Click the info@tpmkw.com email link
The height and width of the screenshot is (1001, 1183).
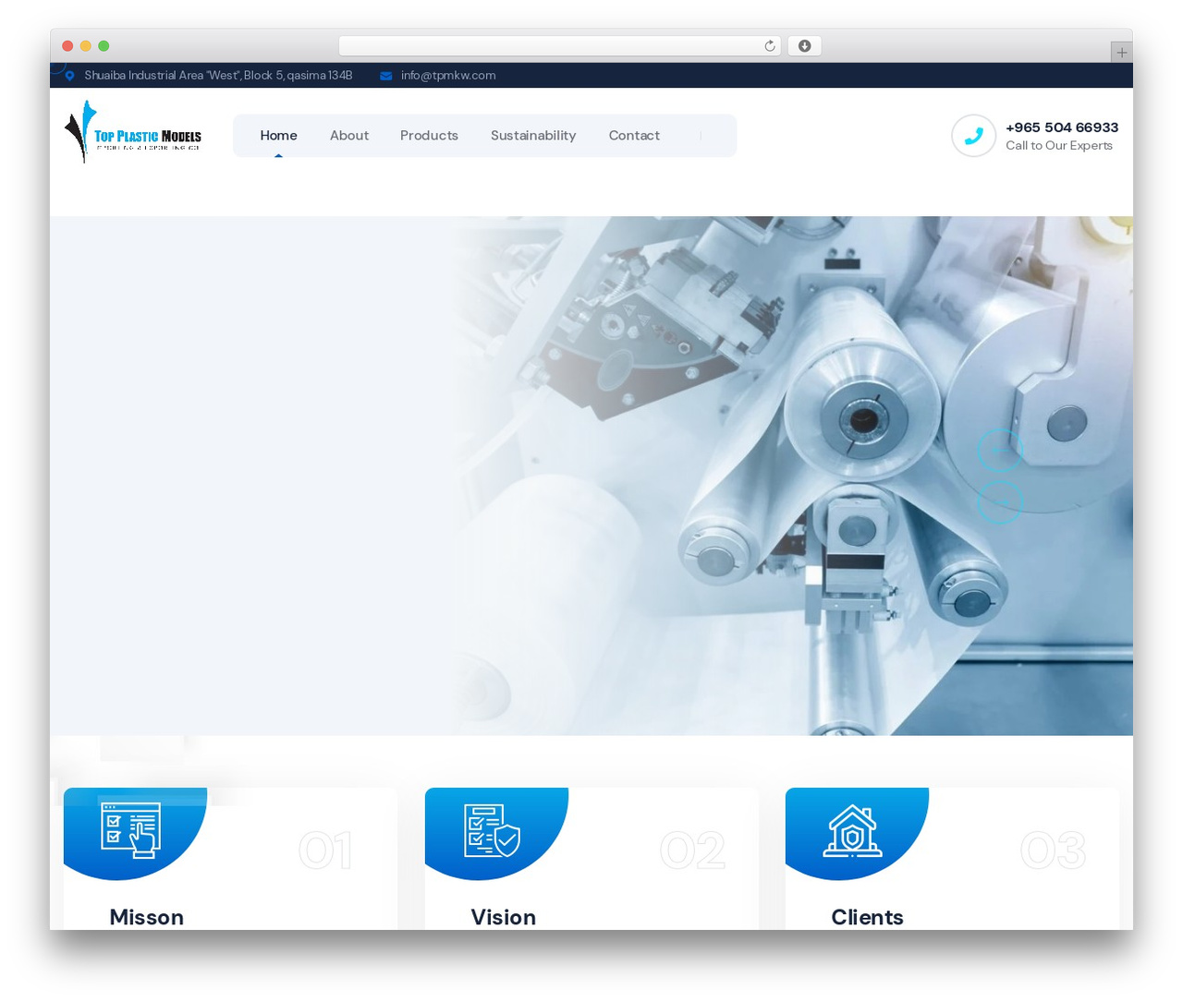448,76
